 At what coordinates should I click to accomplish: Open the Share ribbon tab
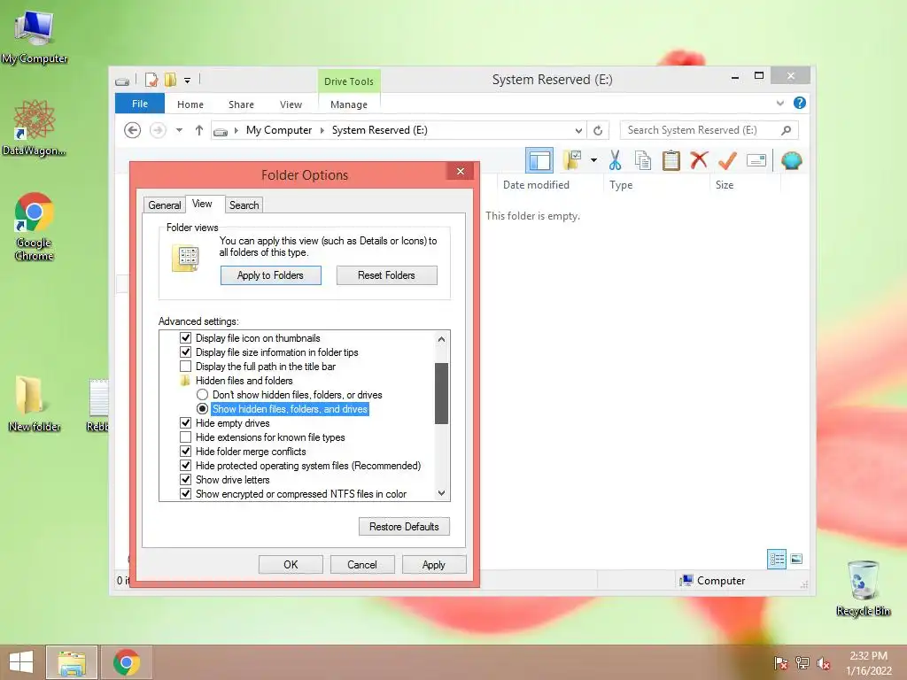pos(241,104)
